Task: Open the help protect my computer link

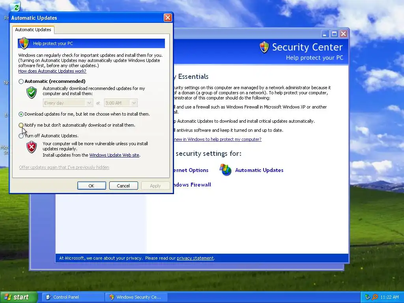Action: (218, 139)
